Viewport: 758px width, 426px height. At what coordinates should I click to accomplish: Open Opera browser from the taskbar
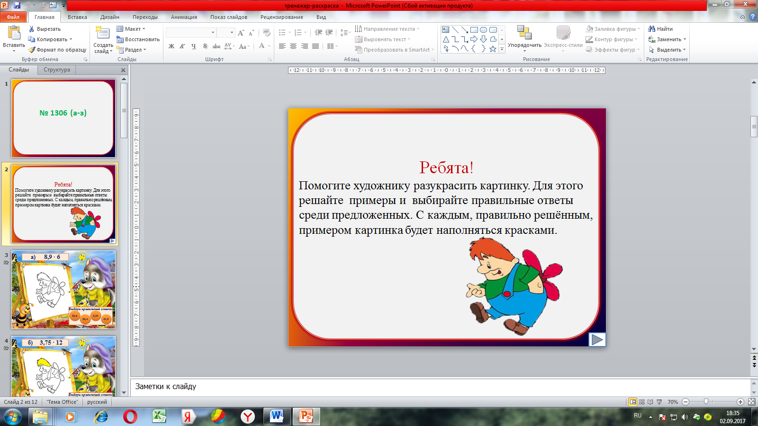tap(130, 417)
